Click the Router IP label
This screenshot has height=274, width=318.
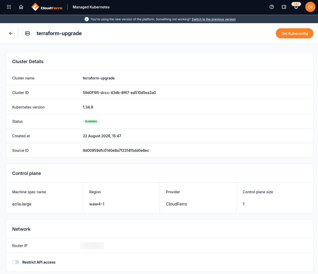20,246
